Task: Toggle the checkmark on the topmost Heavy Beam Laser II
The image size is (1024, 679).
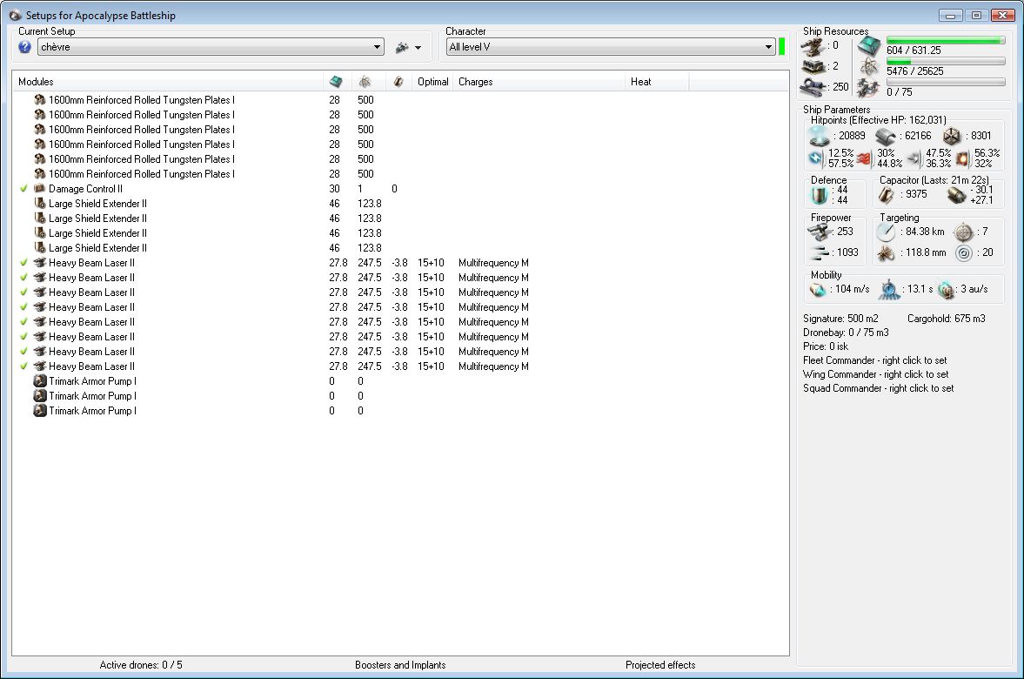Action: pos(24,262)
